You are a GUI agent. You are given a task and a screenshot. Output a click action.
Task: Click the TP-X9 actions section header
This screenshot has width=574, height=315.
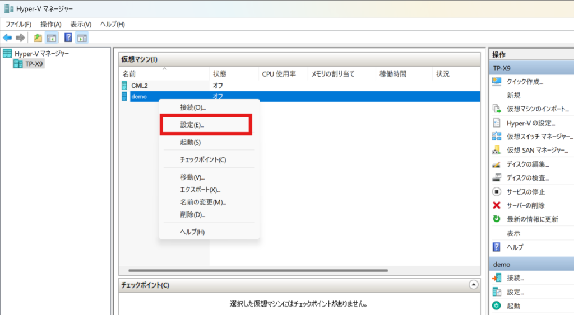click(531, 68)
